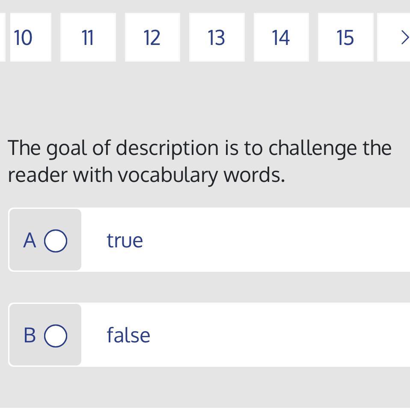Switch to question 14
Viewport: 410px width, 410px height.
pyautogui.click(x=281, y=38)
